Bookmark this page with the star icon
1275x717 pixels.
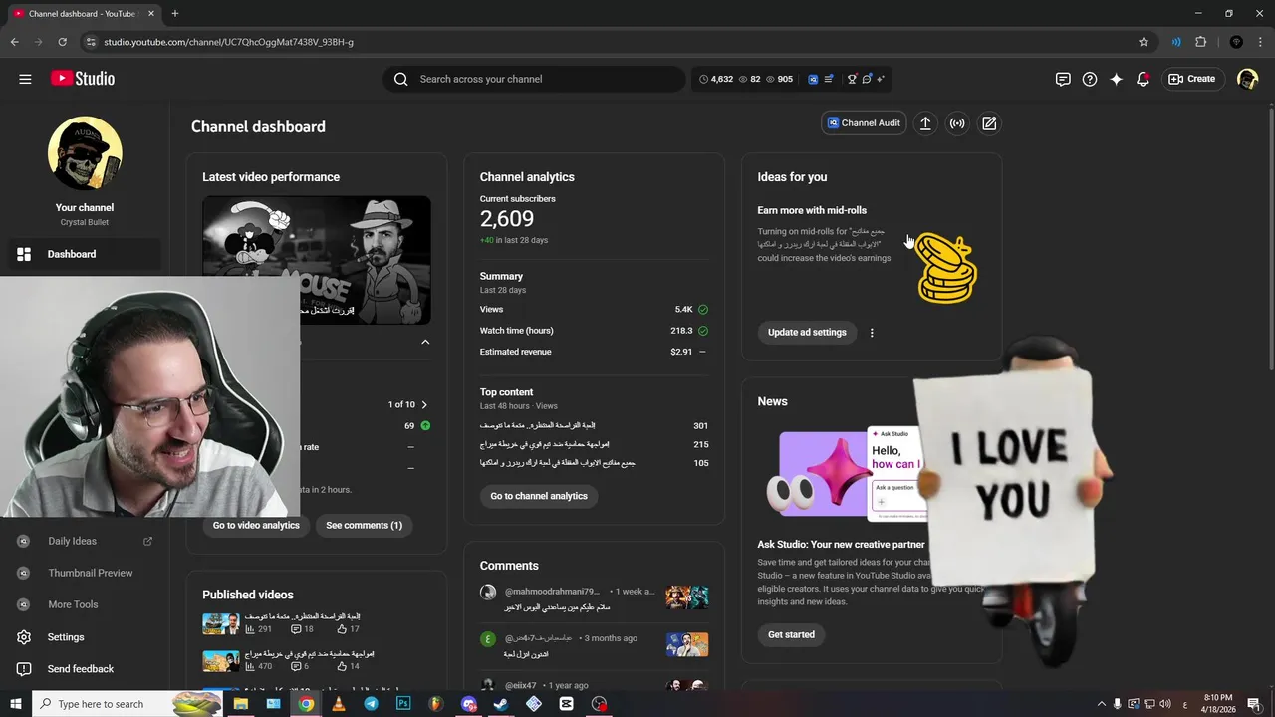(1144, 42)
